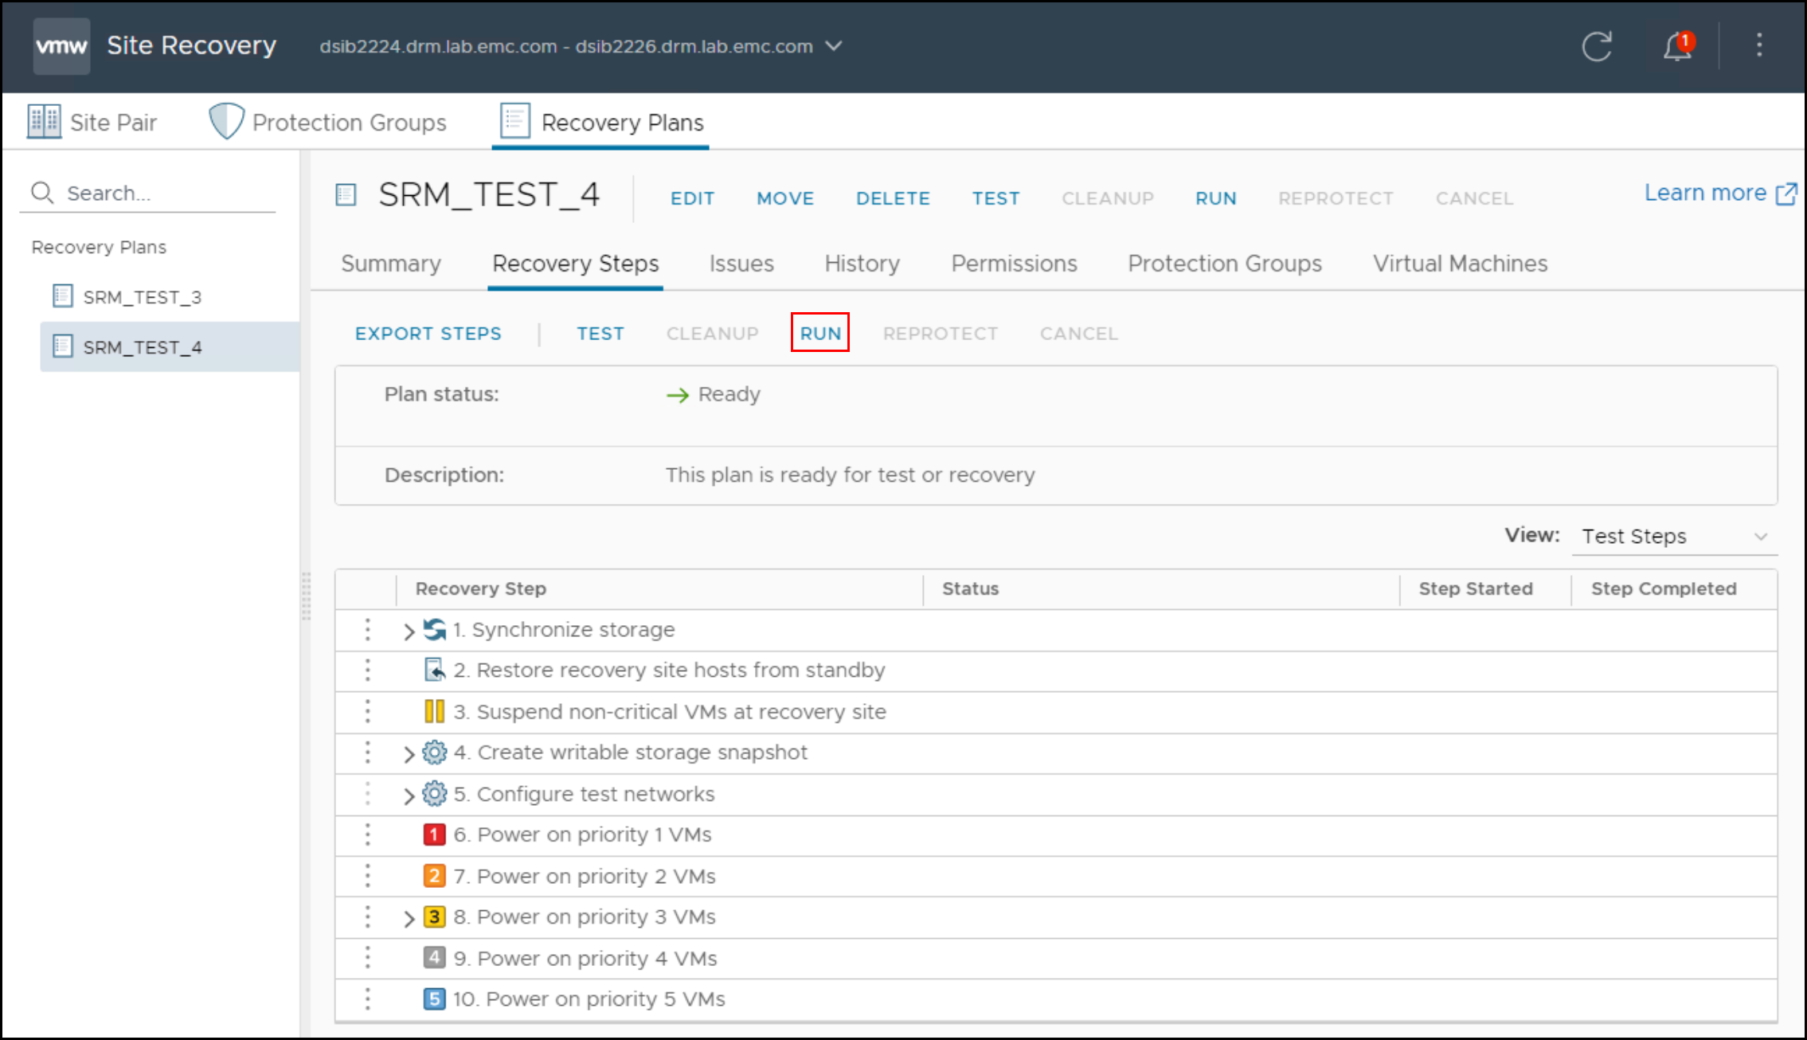Click the plan icon beside the SRM_TEST_4 title
1807x1040 pixels.
click(x=346, y=195)
